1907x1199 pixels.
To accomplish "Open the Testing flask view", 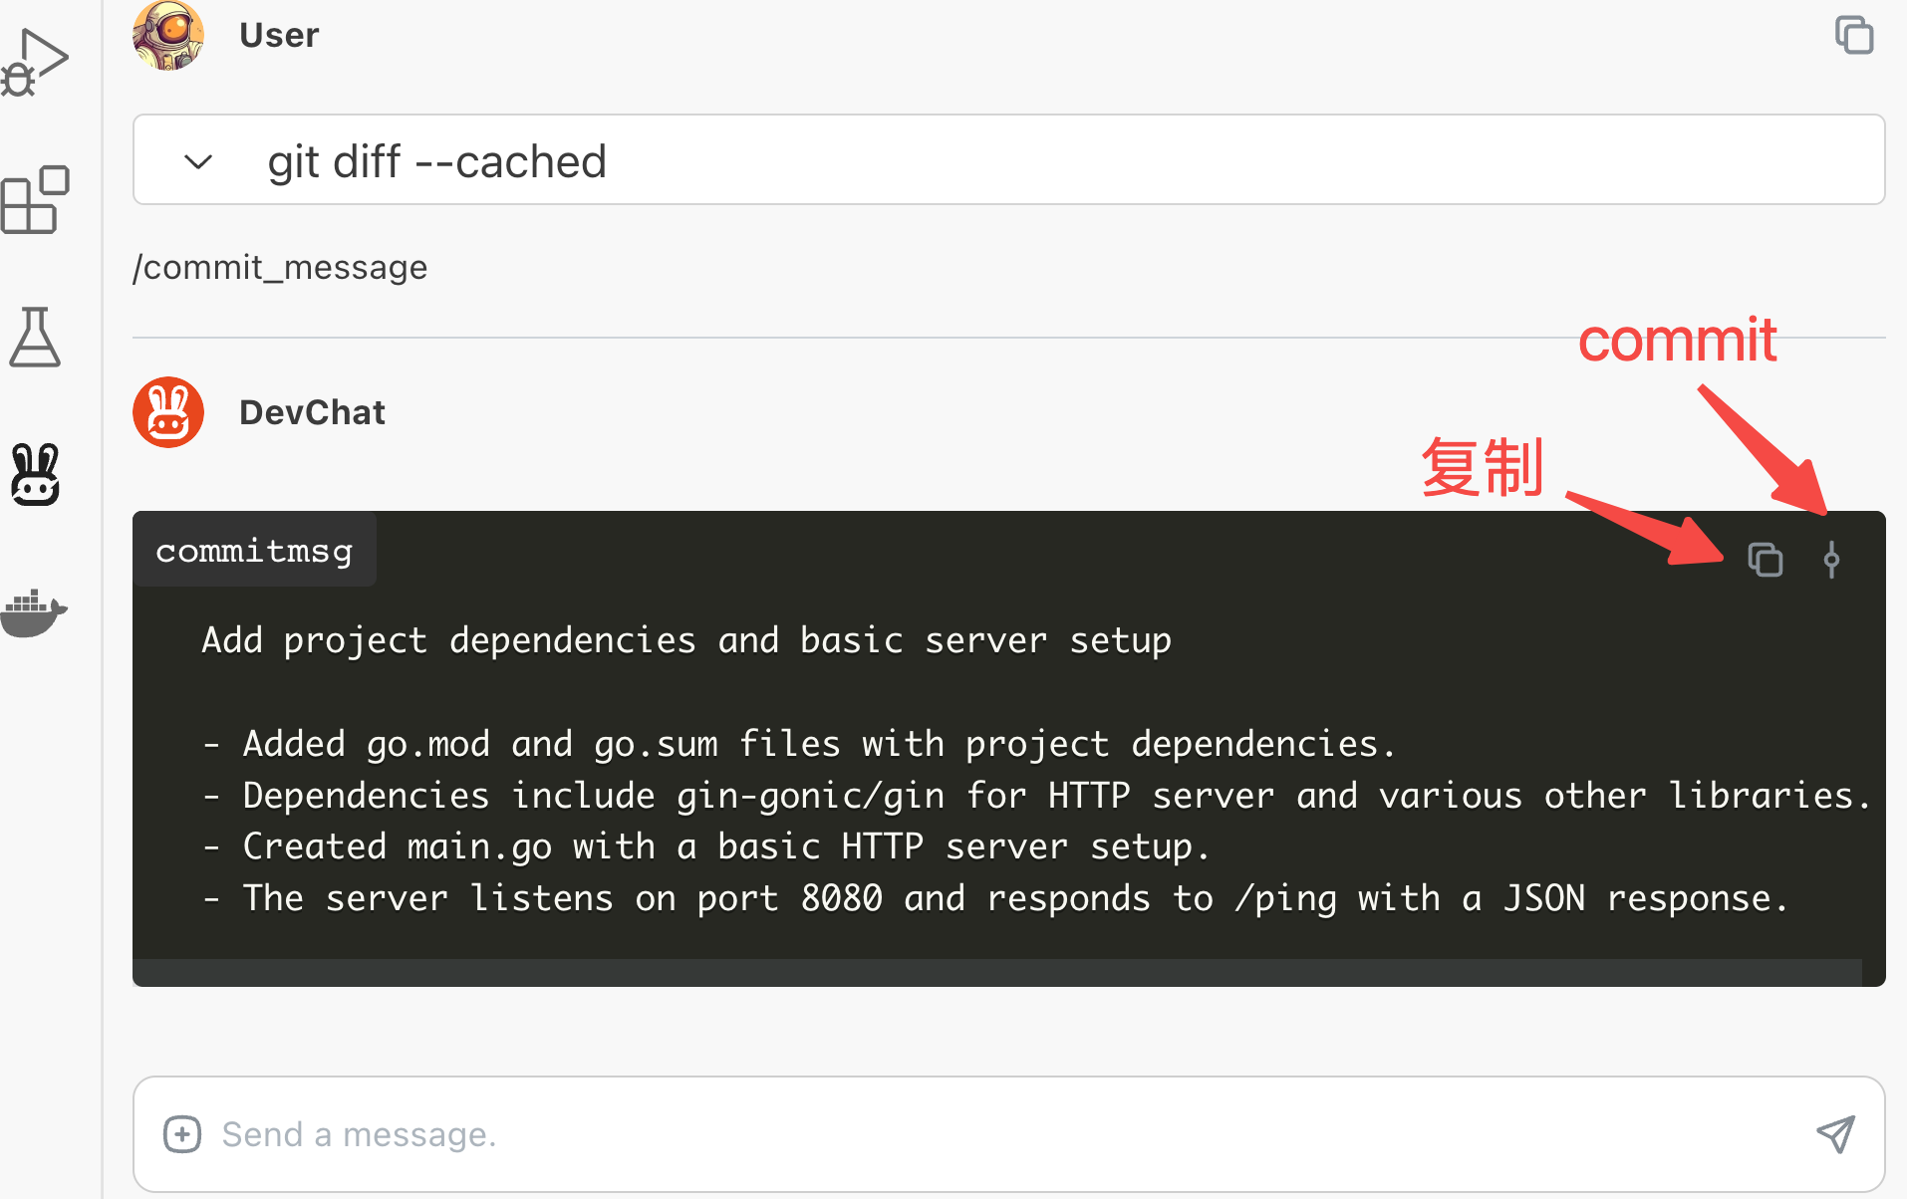I will 35,337.
